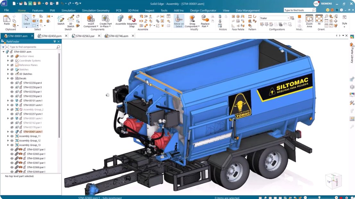Click the Help question mark icon

click(342, 10)
